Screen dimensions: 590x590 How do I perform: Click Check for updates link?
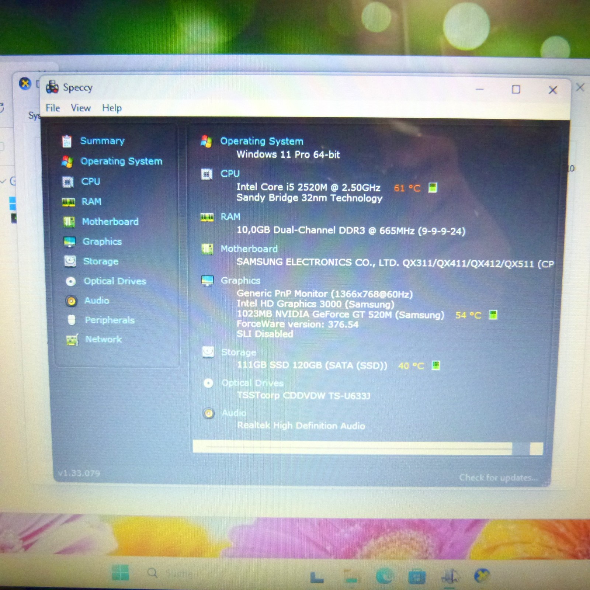point(498,478)
